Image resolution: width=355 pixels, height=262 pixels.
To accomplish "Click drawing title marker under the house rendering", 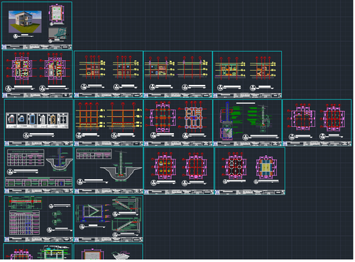I will coord(23,36).
